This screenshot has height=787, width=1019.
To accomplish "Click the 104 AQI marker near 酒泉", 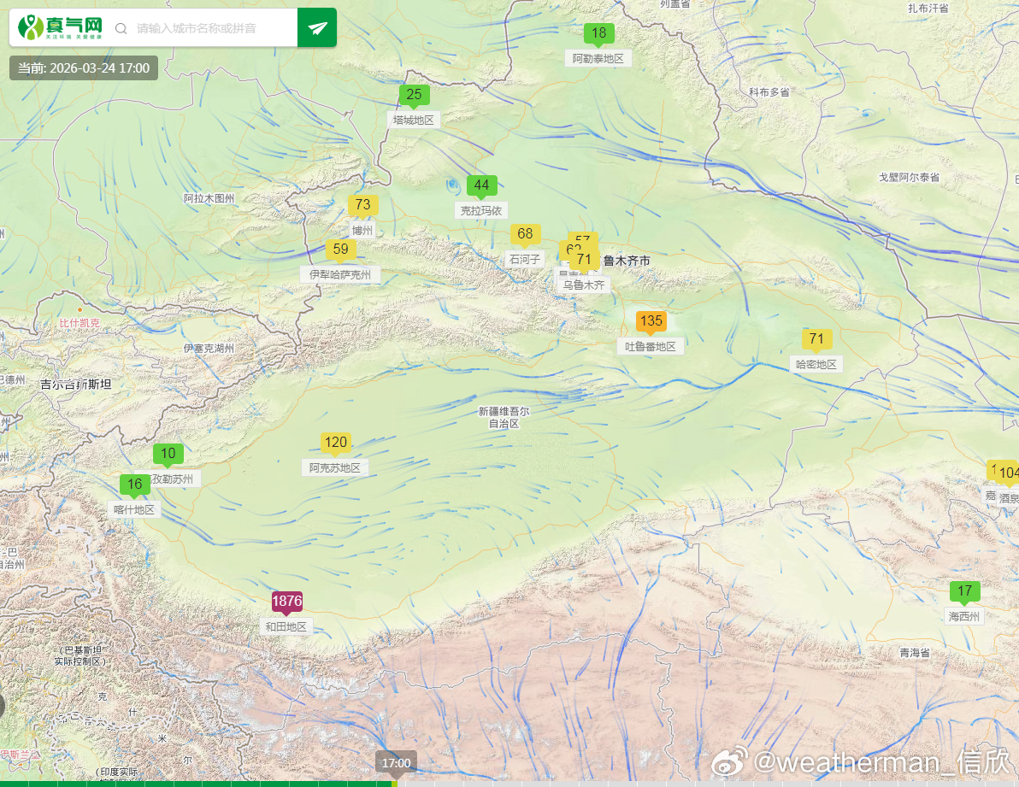I will click(x=1008, y=473).
